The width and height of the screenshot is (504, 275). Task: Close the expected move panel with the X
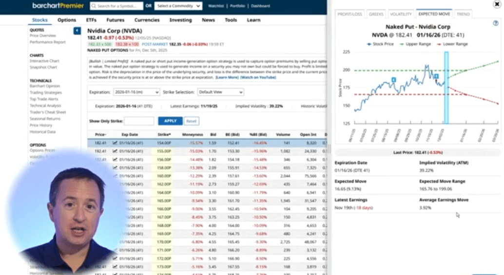[x=497, y=4]
